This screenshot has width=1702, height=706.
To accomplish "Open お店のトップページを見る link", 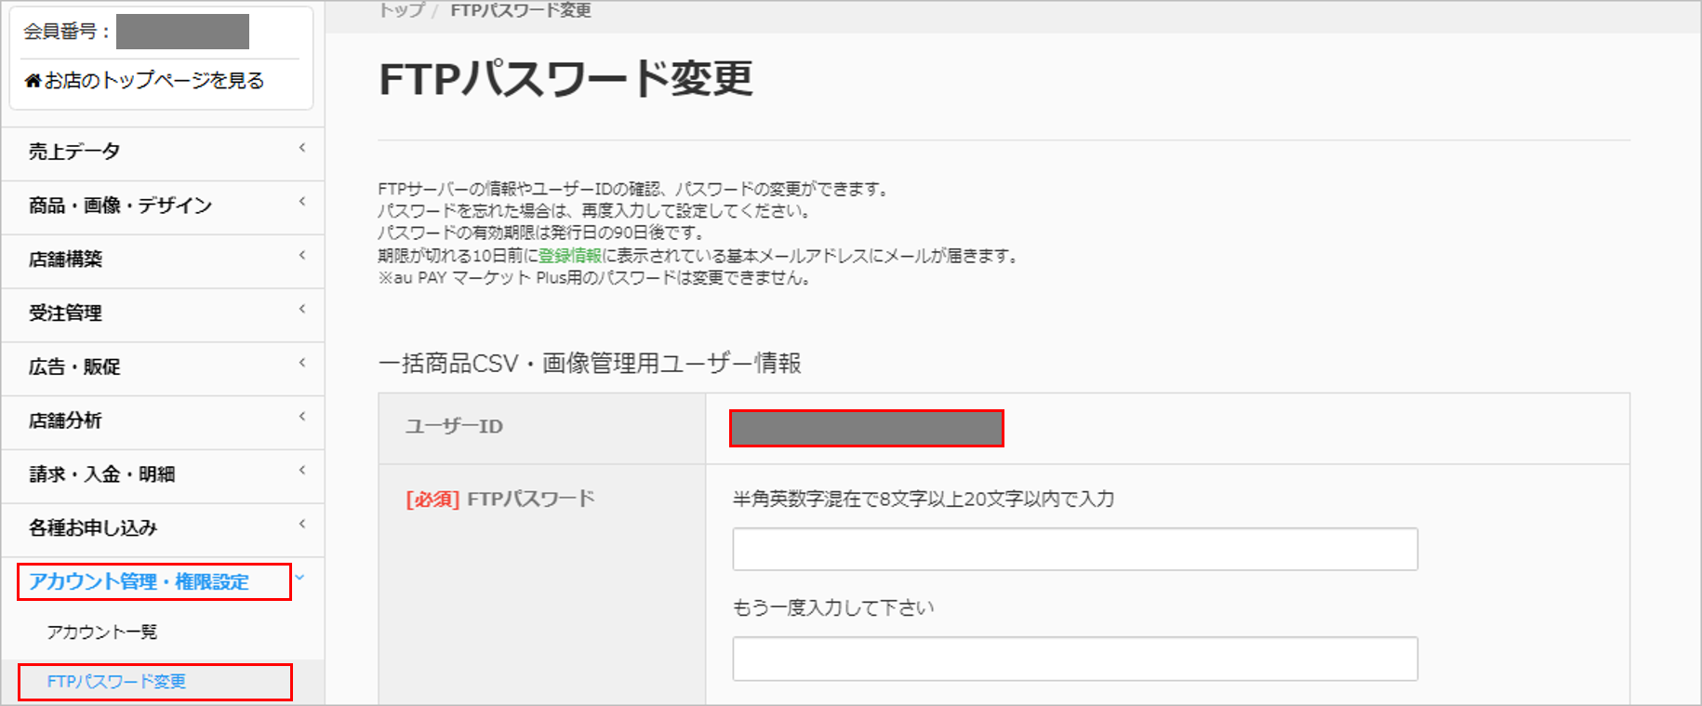I will 153,81.
